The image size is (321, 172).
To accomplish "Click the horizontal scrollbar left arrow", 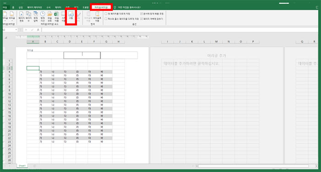I will [x=197, y=166].
